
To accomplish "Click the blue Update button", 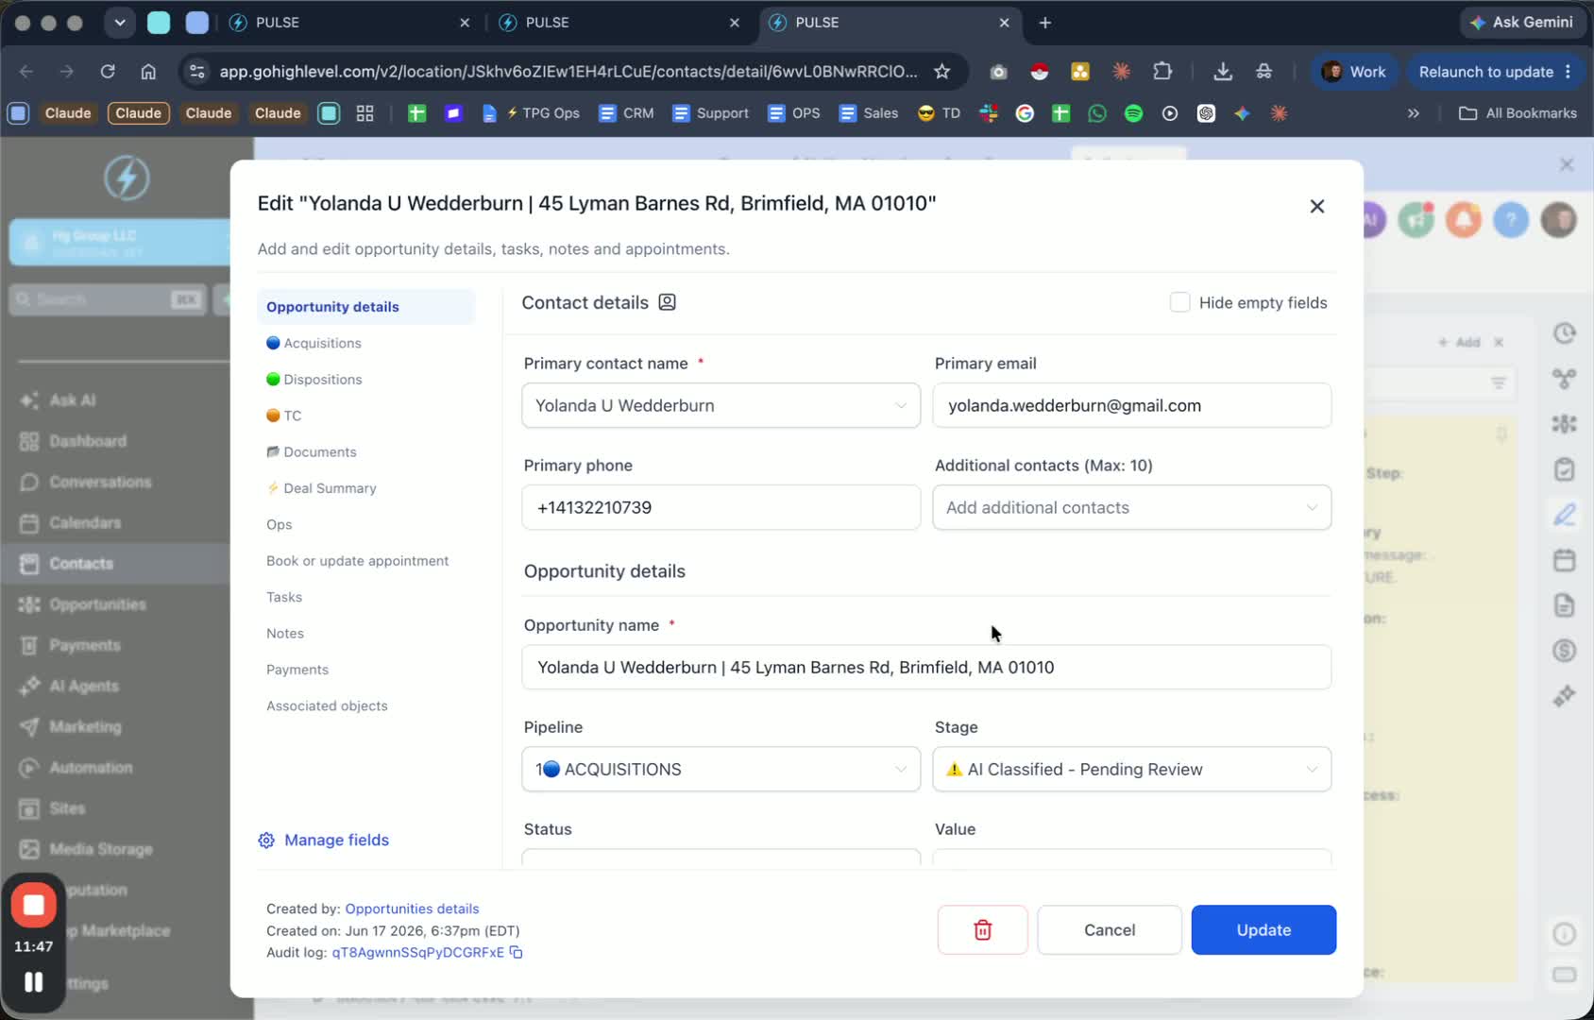I will pyautogui.click(x=1263, y=930).
